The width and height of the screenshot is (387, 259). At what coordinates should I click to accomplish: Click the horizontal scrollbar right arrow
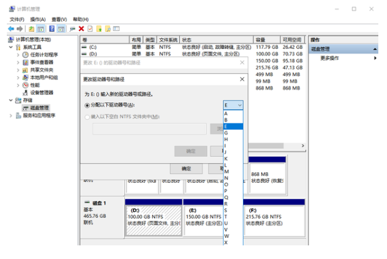click(x=303, y=146)
